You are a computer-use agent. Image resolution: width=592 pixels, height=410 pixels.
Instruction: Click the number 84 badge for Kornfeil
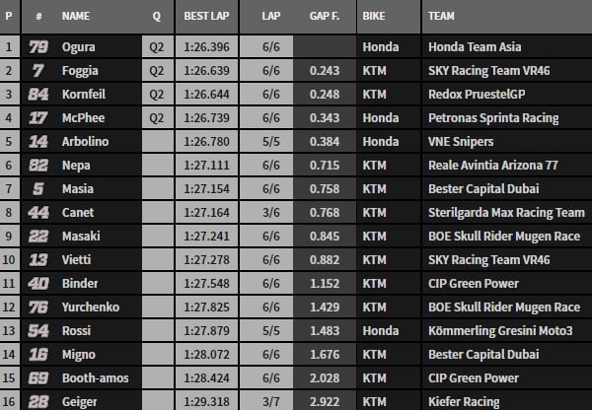coord(38,95)
